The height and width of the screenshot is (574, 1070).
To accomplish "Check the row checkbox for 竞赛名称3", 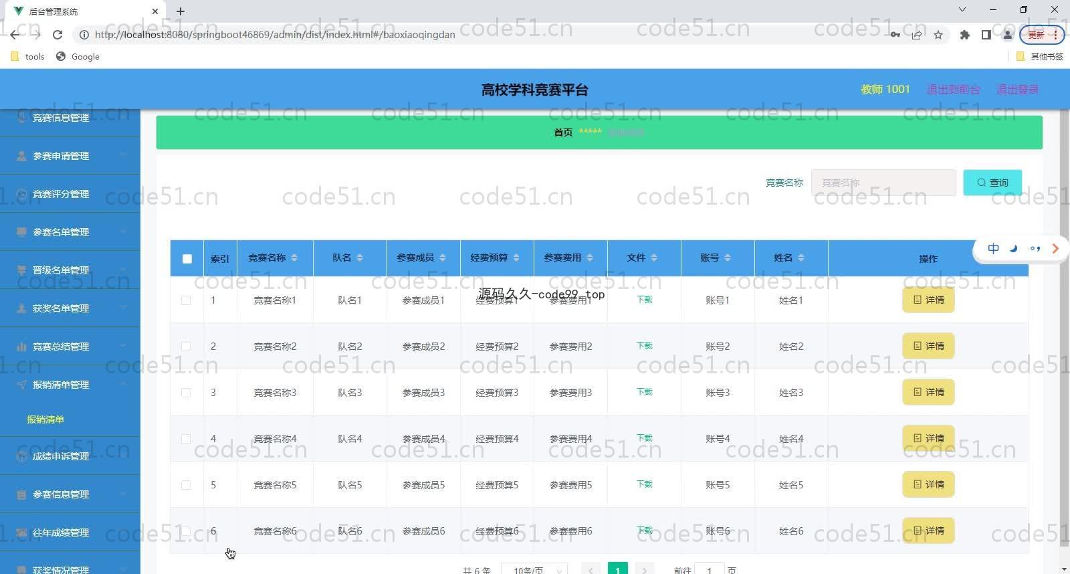I will [186, 393].
